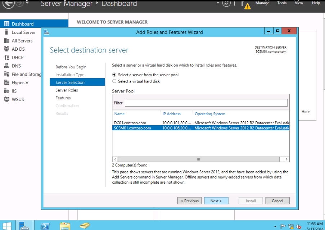
Task: Open the Manage menu
Action: [x=262, y=3]
